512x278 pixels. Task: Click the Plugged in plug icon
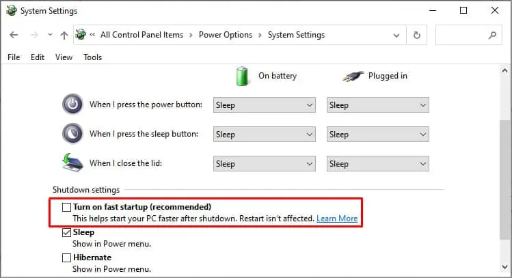(x=353, y=77)
